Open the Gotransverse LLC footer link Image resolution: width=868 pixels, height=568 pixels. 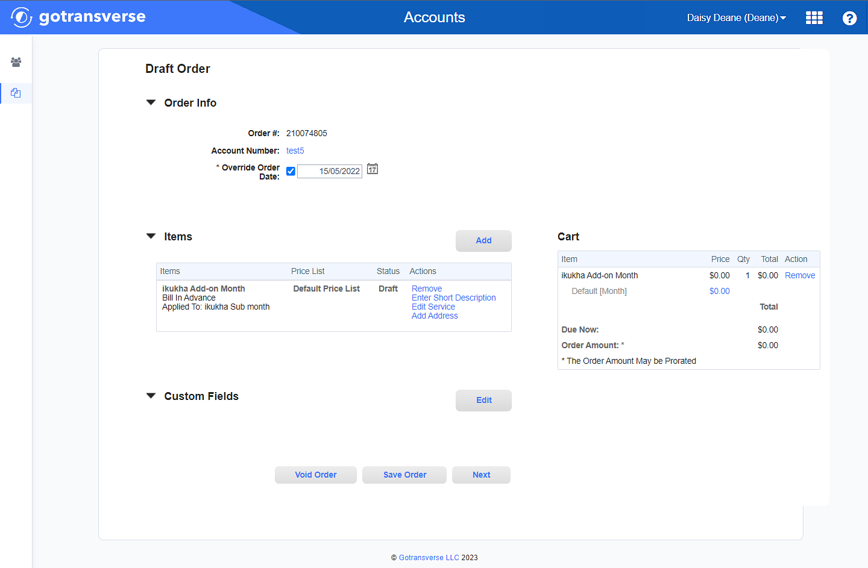click(x=429, y=558)
